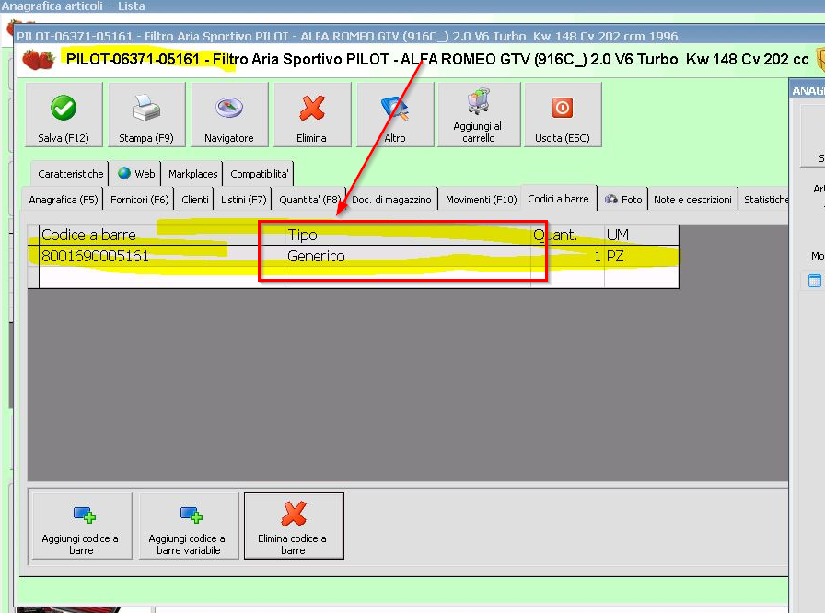Open the Listini (F7) tab
Image resolution: width=825 pixels, height=613 pixels.
tap(243, 200)
